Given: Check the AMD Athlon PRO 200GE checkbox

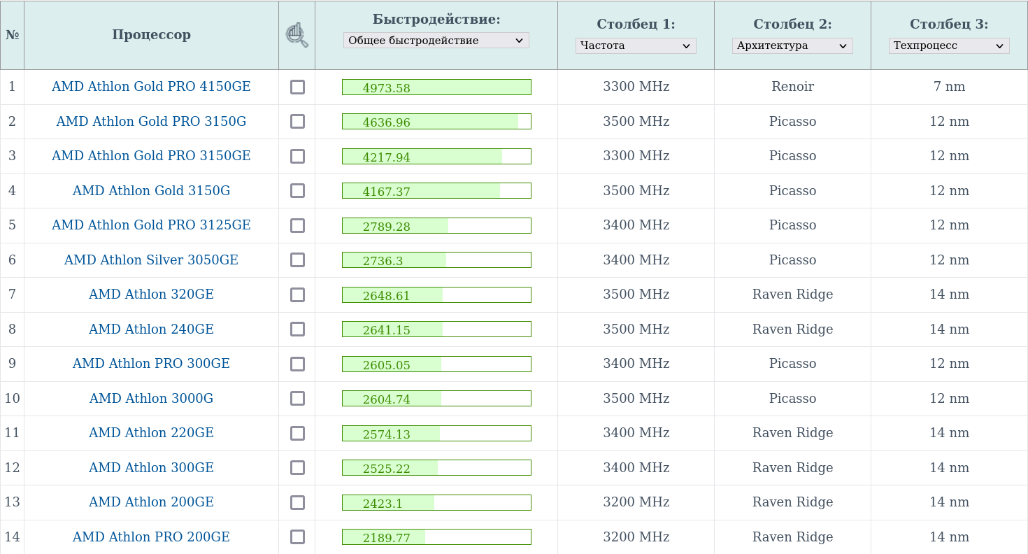Looking at the screenshot, I should pyautogui.click(x=297, y=537).
